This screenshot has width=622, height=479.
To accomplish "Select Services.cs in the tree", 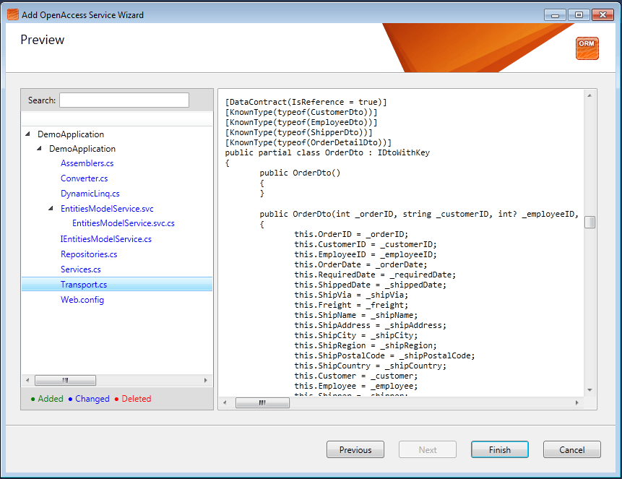I will [80, 269].
